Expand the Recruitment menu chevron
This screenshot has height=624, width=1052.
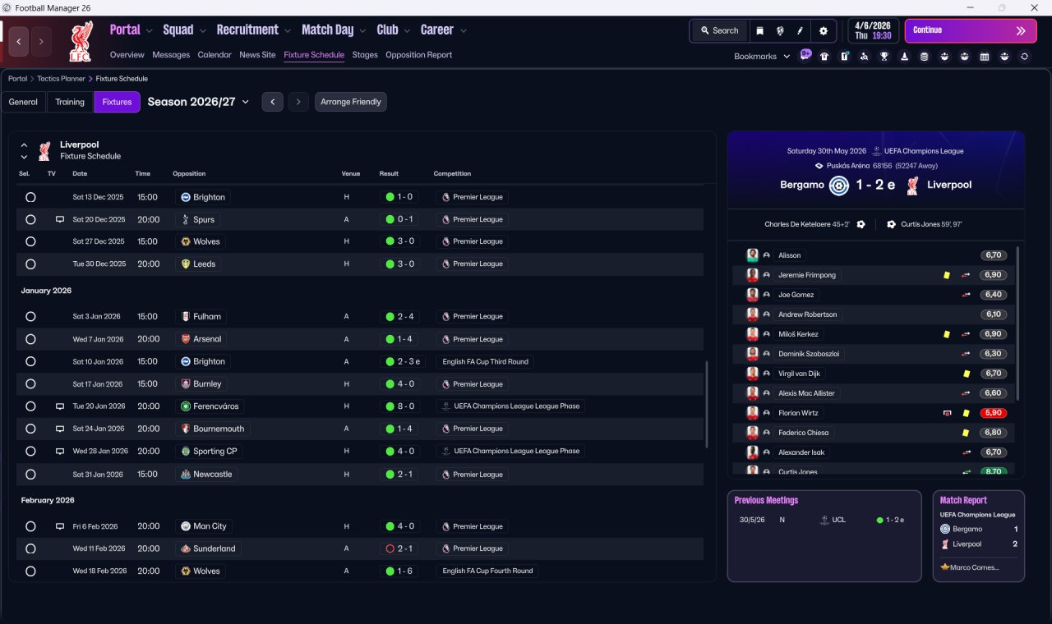pyautogui.click(x=288, y=31)
